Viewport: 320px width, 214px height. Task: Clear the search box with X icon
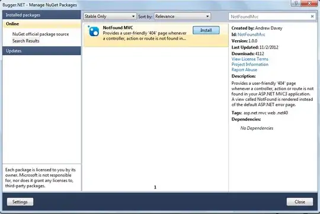312,17
